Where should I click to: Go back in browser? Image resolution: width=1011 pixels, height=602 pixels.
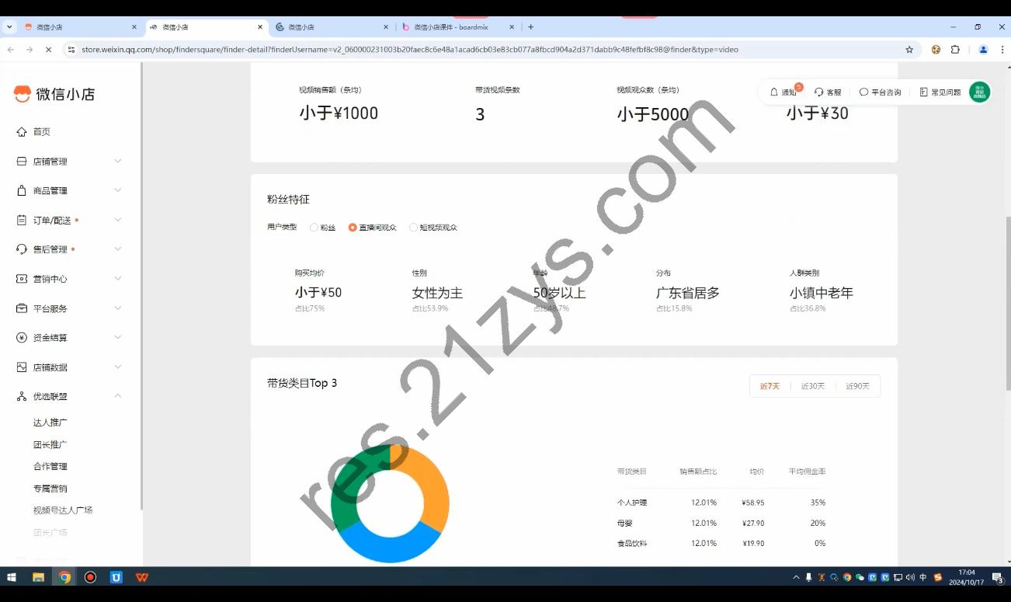11,49
